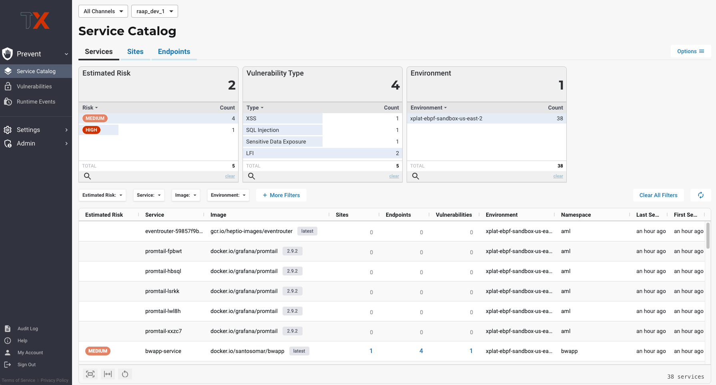Image resolution: width=716 pixels, height=385 pixels.
Task: Click the eventrouter service name
Action: (x=174, y=231)
